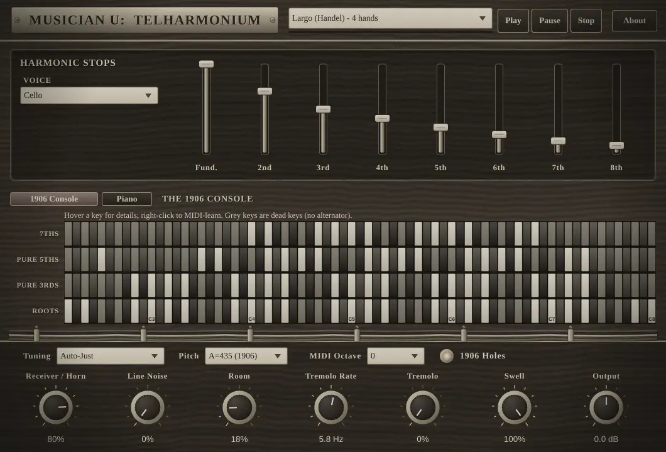The image size is (666, 452).
Task: Click the C4 key in the Roots row
Action: coord(251,311)
